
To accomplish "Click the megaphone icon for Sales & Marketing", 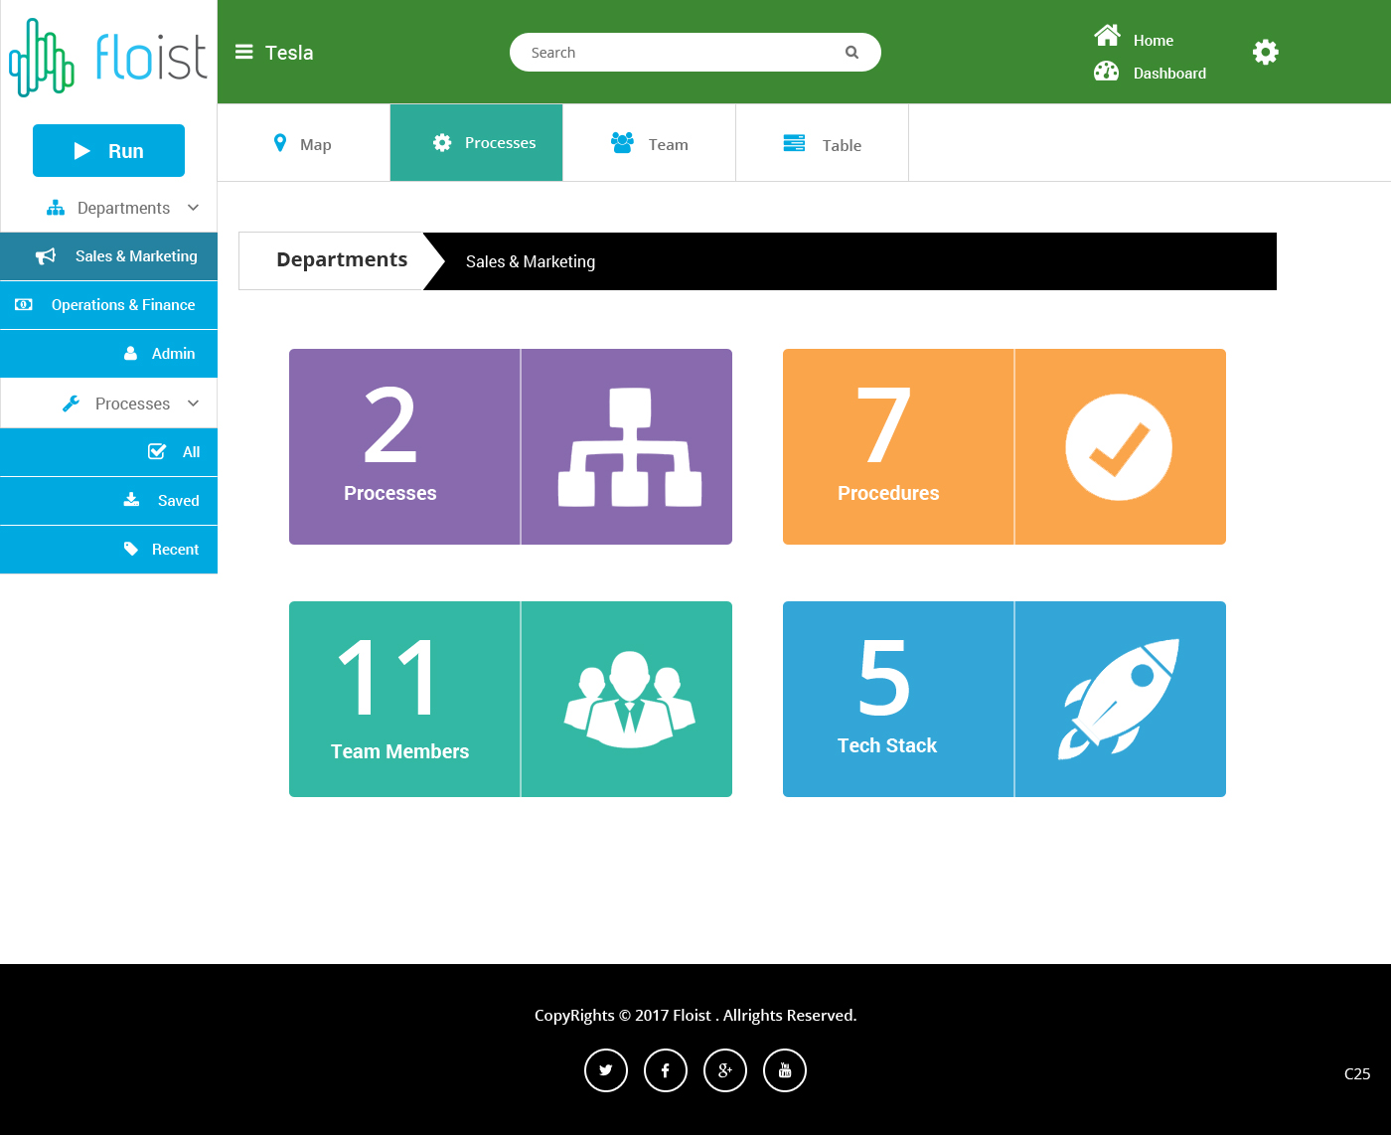I will pos(46,256).
